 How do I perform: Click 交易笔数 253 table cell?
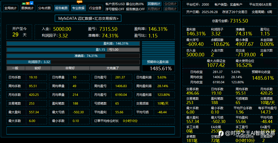point(27,103)
